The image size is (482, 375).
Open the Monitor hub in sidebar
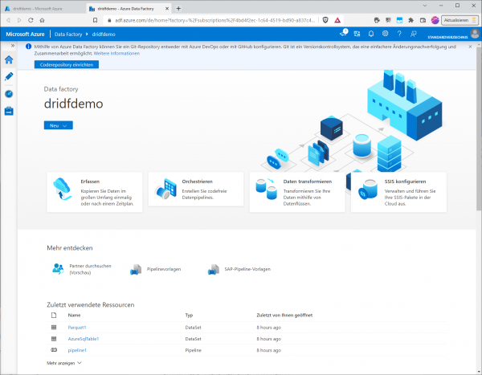(9, 93)
